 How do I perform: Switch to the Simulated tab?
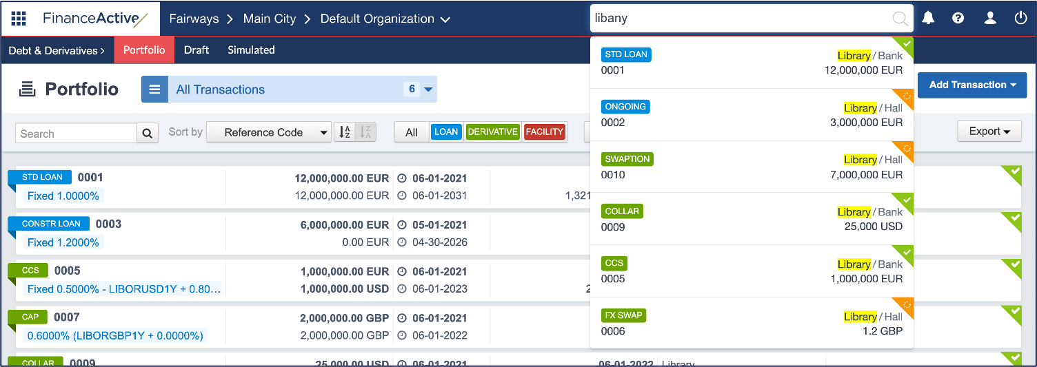(251, 50)
